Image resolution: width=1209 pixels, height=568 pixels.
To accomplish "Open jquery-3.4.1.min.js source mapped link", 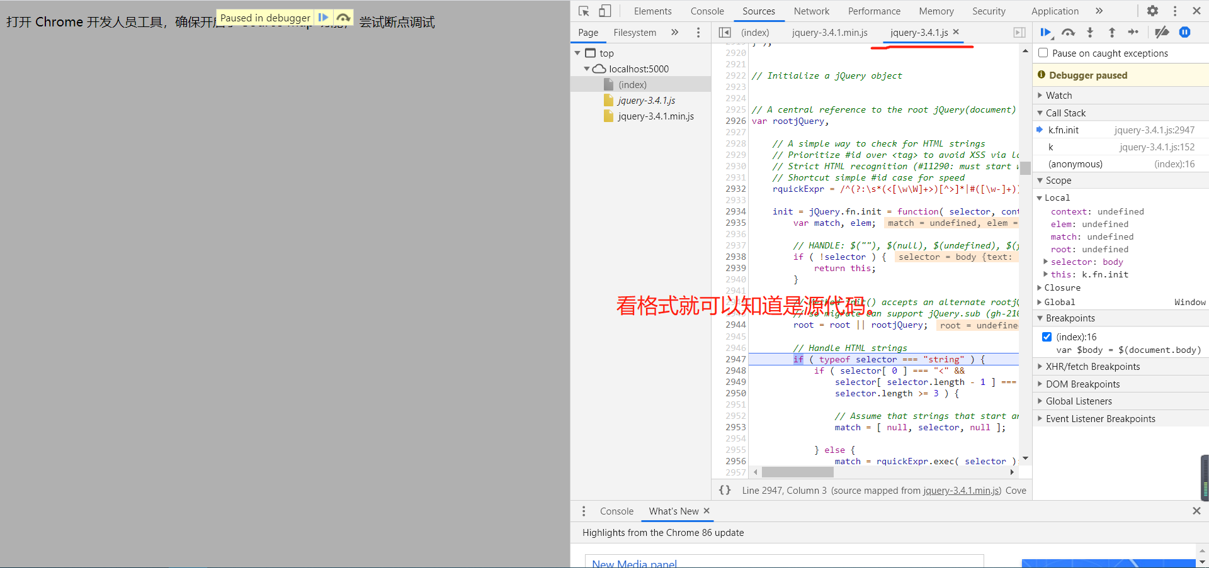I will pyautogui.click(x=962, y=491).
